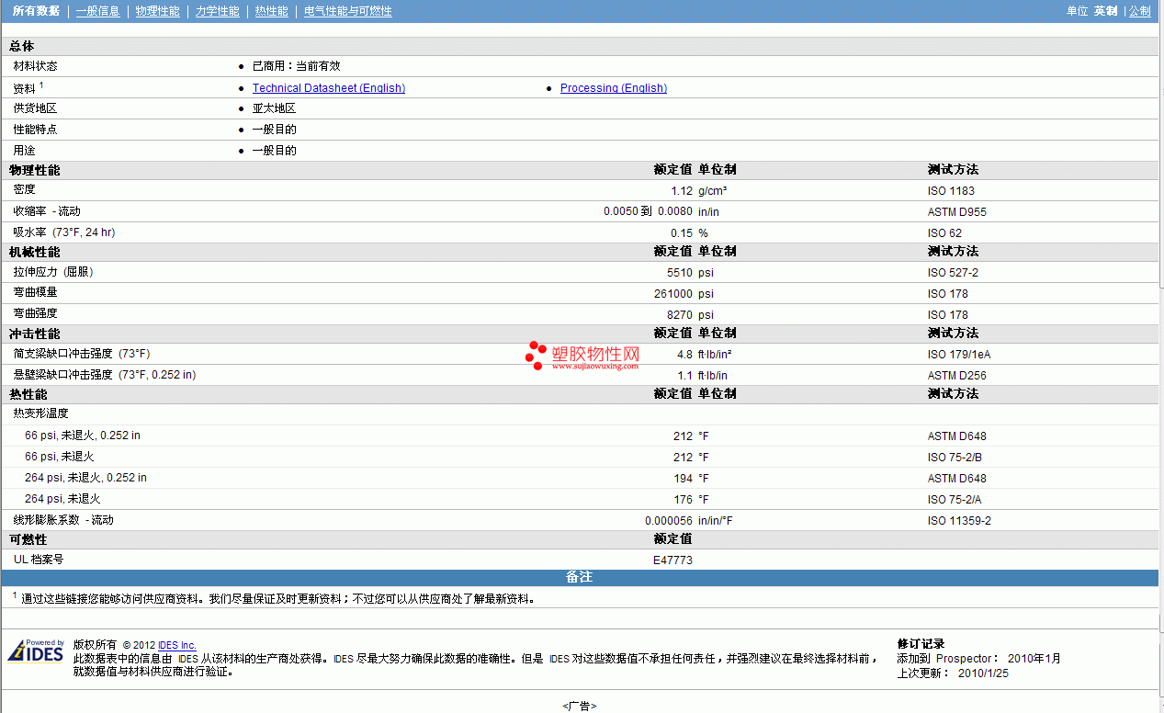Select the 修订记录 heading
This screenshot has width=1164, height=713.
(x=921, y=644)
